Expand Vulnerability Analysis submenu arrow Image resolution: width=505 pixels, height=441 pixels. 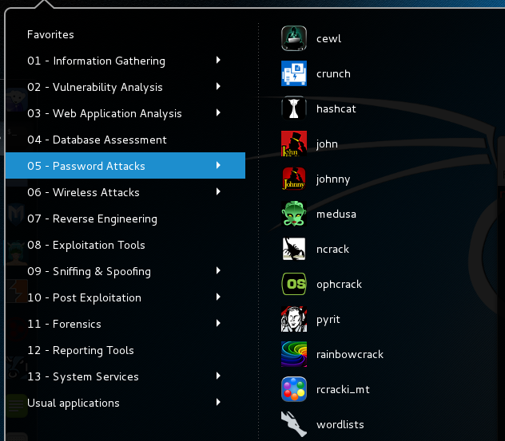[218, 86]
